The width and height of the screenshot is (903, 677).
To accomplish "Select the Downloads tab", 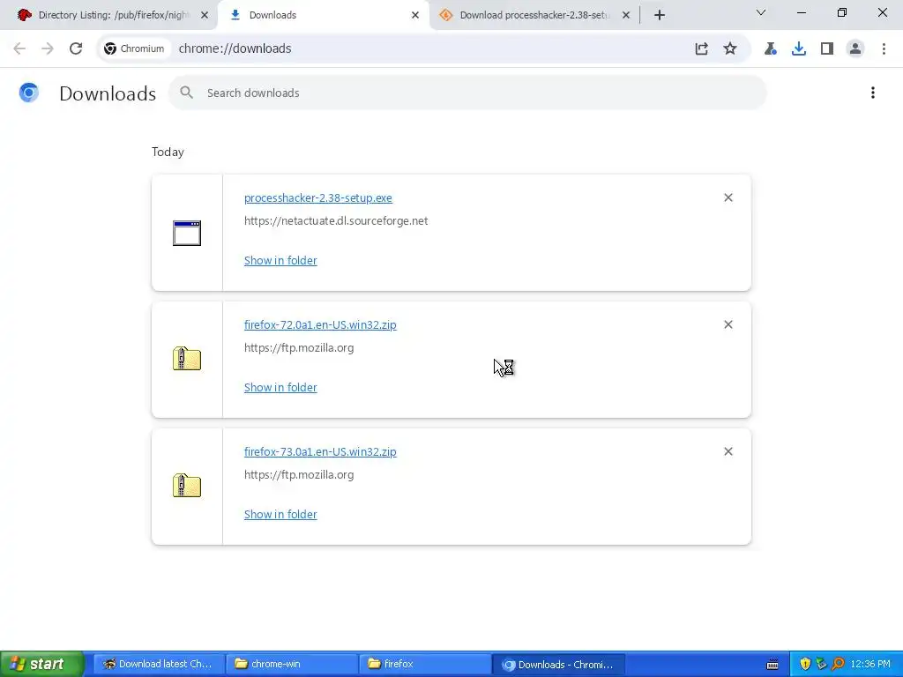I will pyautogui.click(x=323, y=15).
